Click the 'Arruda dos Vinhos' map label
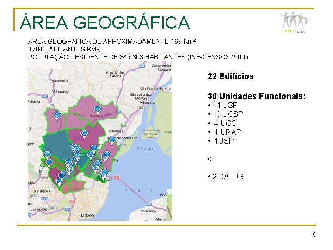333x250 pixels. point(115,74)
